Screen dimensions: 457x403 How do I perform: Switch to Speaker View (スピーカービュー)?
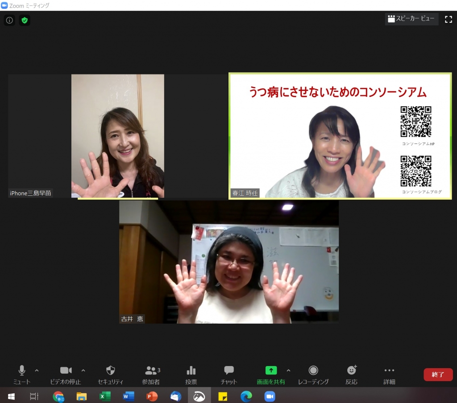[411, 19]
